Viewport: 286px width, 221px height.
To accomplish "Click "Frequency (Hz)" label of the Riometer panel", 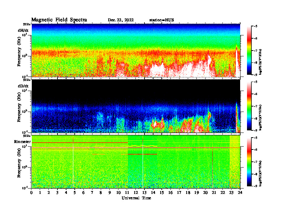I will (x=19, y=163).
